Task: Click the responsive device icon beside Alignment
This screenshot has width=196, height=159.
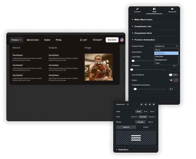Action: (x=128, y=104)
